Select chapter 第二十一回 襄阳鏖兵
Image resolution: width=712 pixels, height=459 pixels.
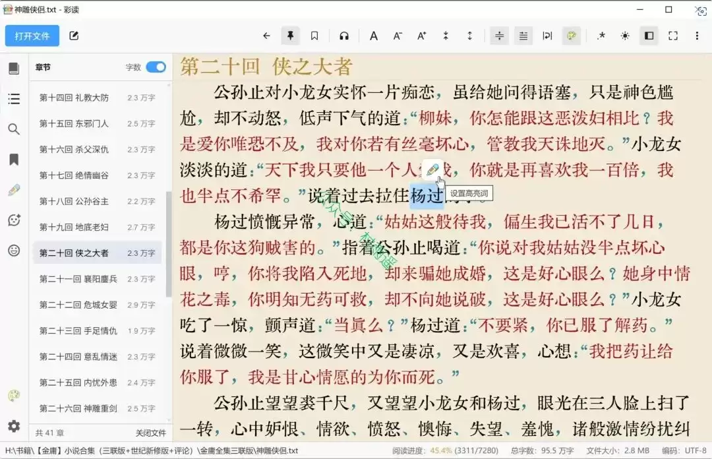[x=97, y=279]
